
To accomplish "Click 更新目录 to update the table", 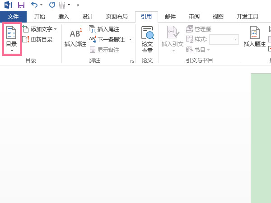I will coord(37,40).
